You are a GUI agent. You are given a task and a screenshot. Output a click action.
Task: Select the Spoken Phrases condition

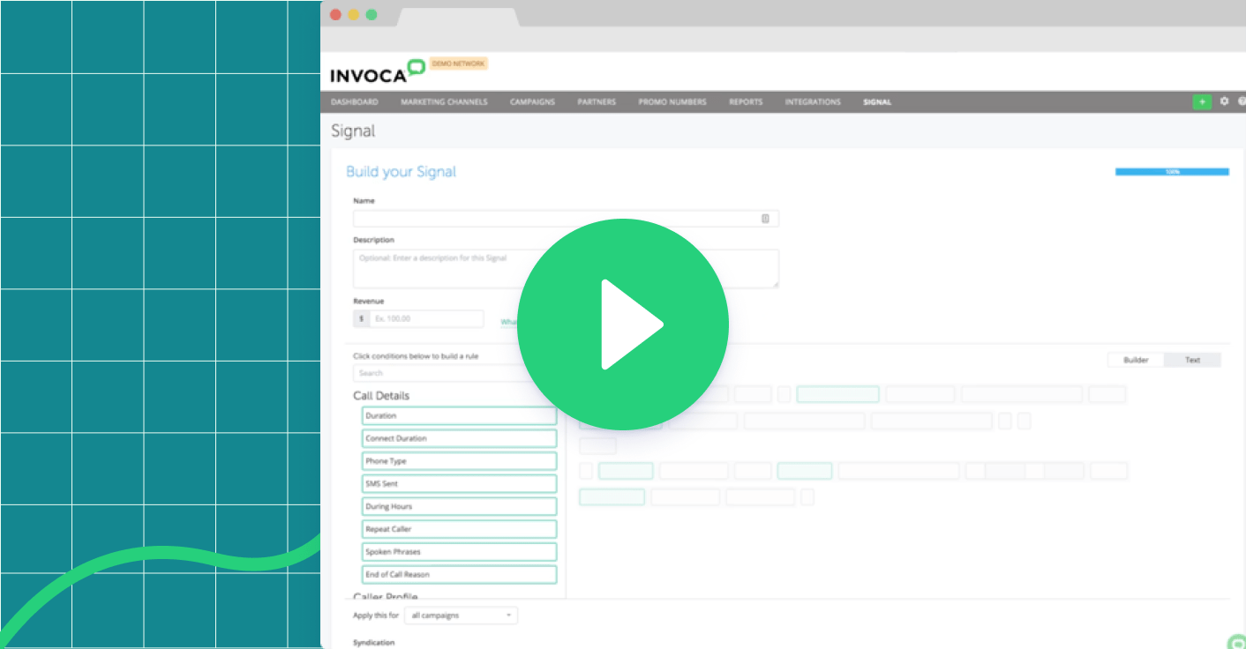(459, 551)
